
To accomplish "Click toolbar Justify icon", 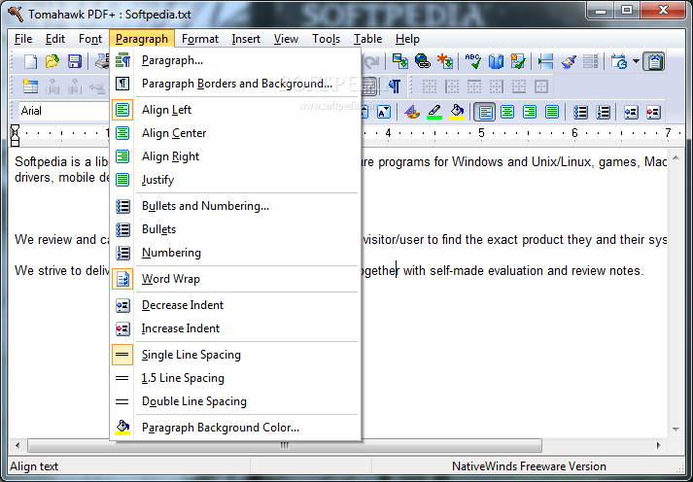I will pos(552,112).
